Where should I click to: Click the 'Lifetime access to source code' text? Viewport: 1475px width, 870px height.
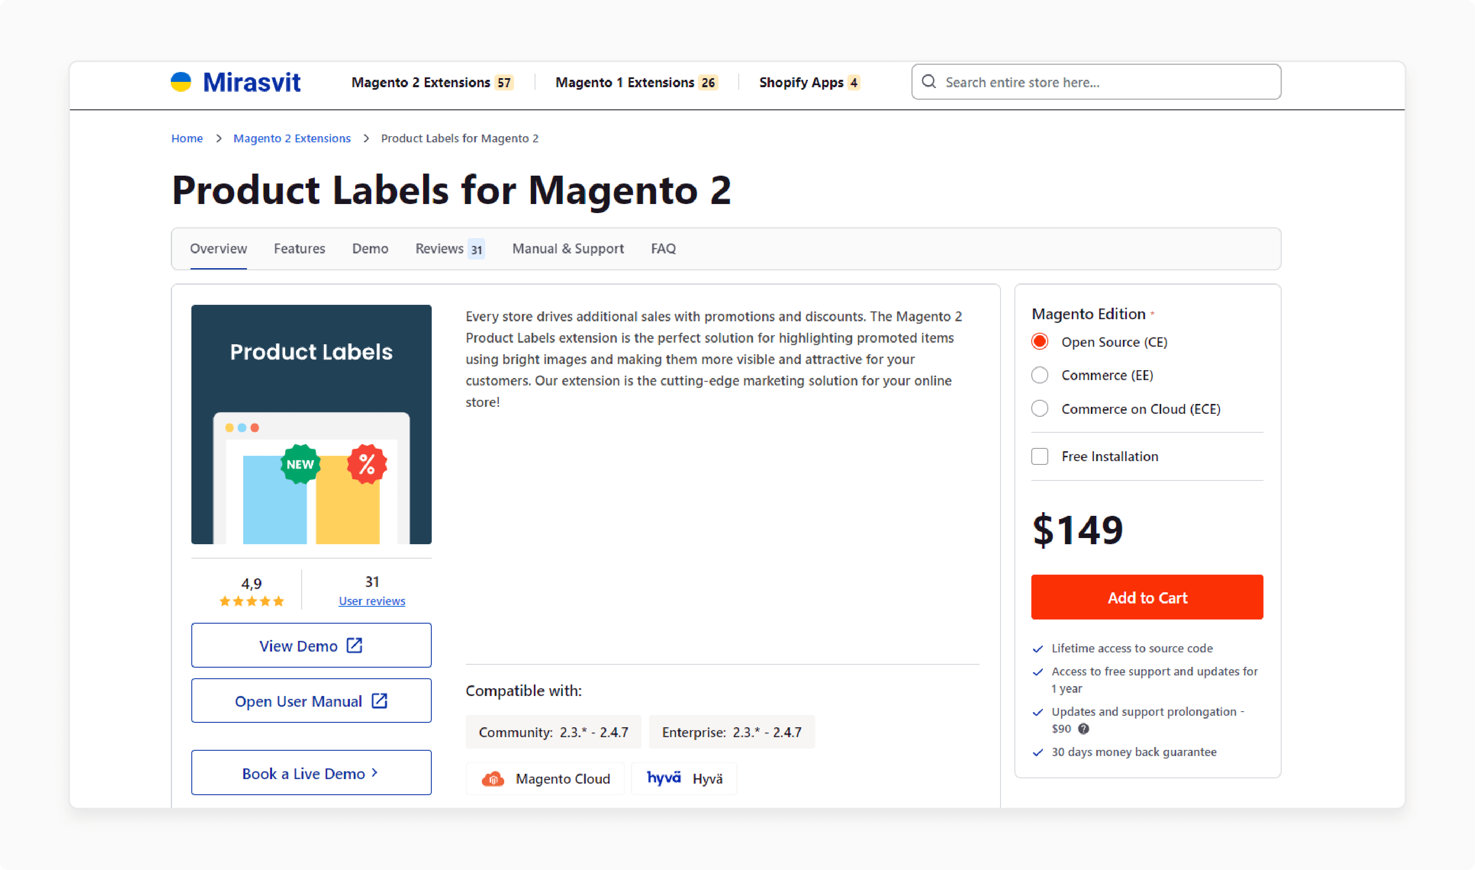click(x=1132, y=648)
